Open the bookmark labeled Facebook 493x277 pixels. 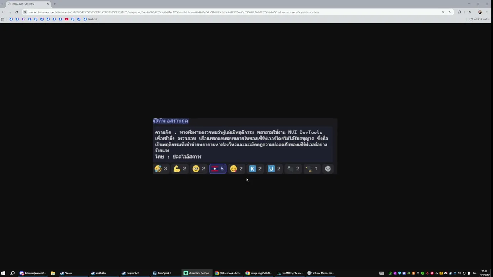tap(91, 19)
